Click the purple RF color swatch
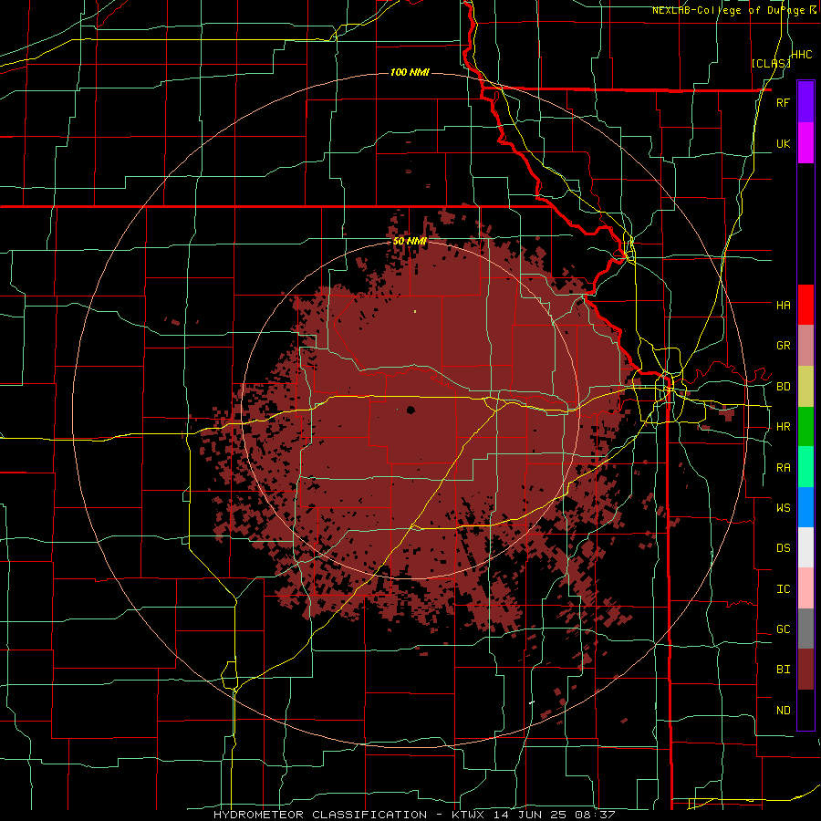This screenshot has width=821, height=821. click(x=805, y=101)
